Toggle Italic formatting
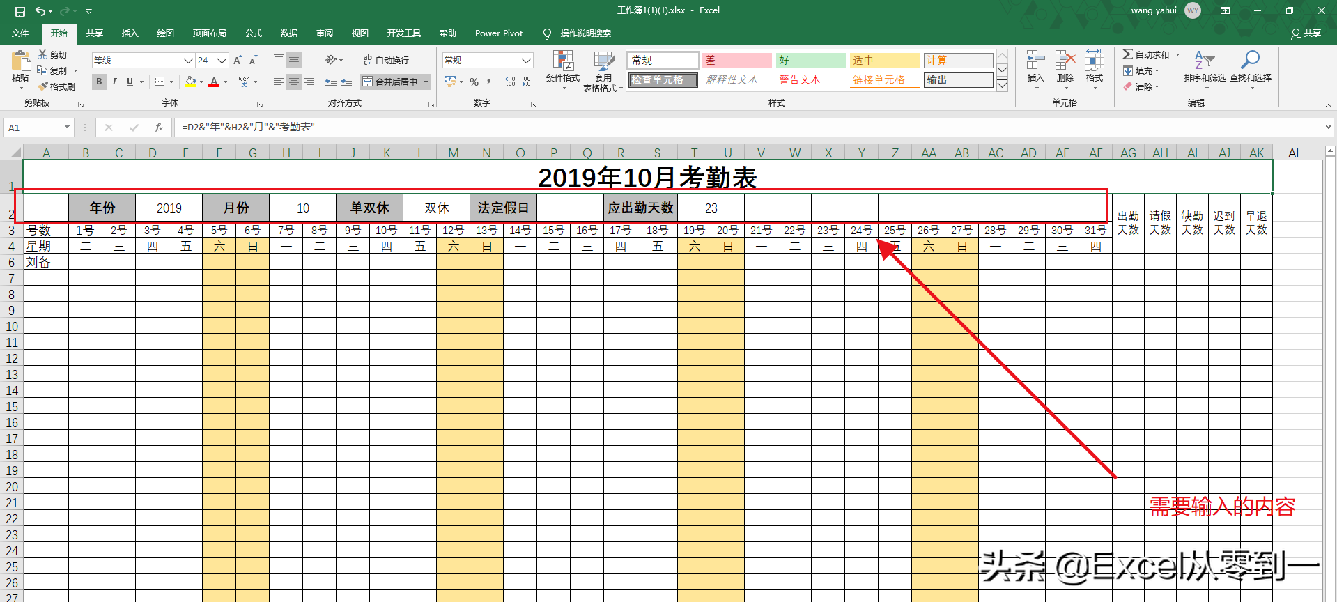1337x602 pixels. (114, 82)
